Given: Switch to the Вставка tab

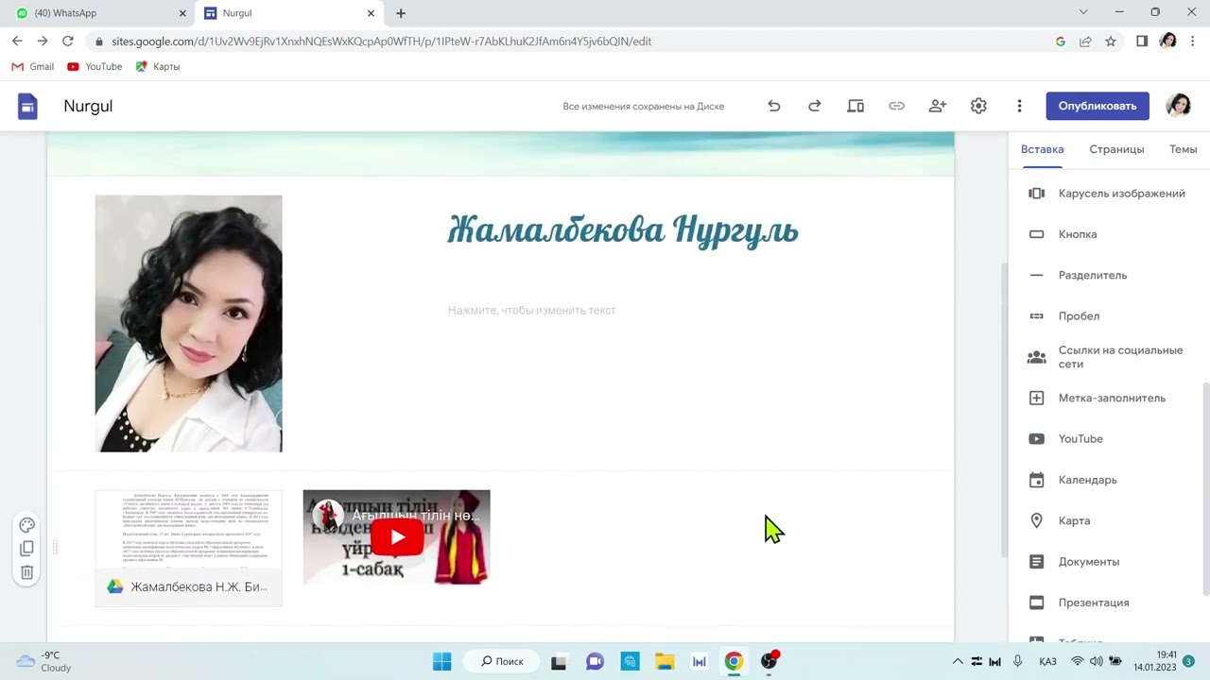Looking at the screenshot, I should [1042, 149].
